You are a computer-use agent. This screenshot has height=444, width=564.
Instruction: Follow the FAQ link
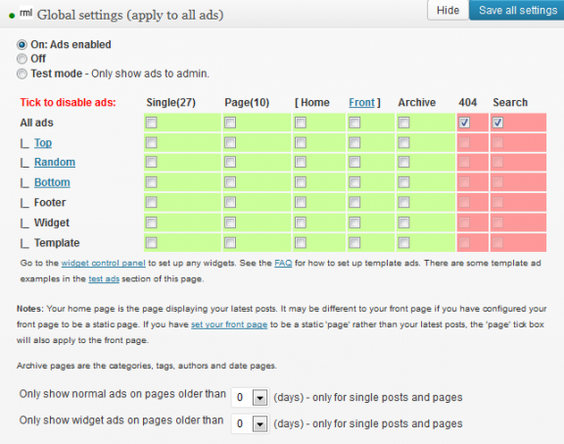click(x=283, y=264)
